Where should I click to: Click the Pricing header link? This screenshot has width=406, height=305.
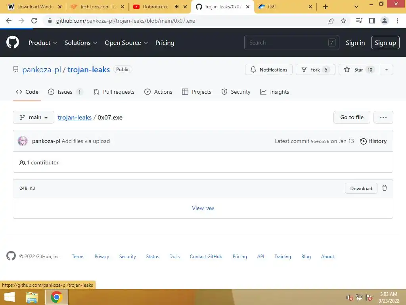165,42
